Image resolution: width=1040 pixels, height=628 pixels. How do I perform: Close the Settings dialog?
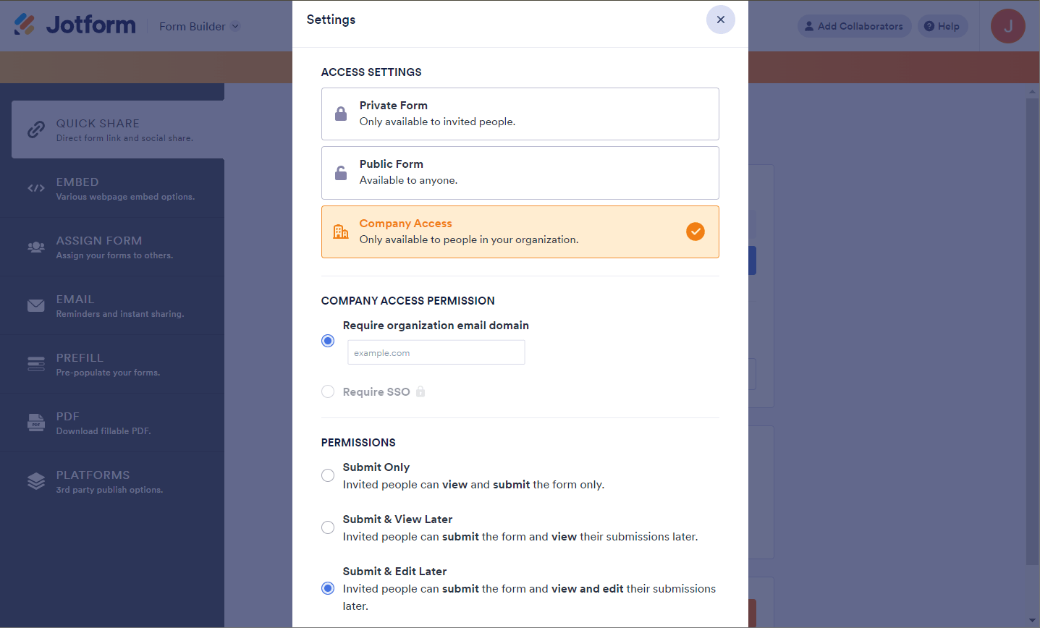tap(720, 20)
